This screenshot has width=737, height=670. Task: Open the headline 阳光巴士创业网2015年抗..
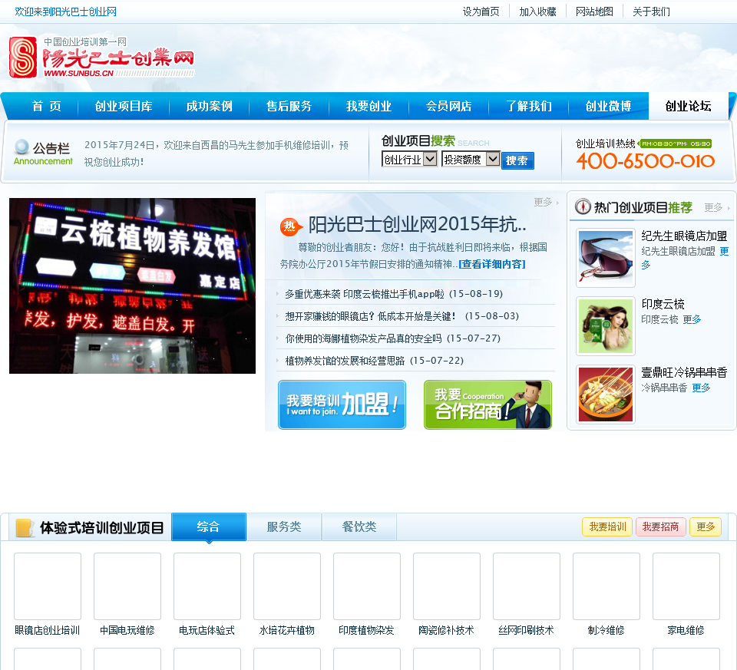418,224
